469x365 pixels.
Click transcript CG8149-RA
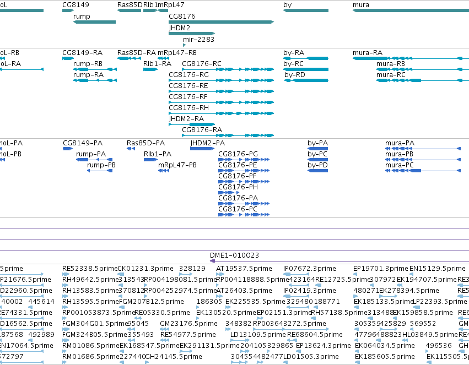[82, 52]
